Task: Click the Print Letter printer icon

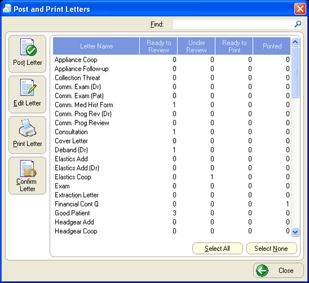Action: [28, 135]
